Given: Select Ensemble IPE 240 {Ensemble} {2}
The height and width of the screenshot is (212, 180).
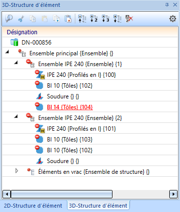Looking at the screenshot, I should click(80, 118).
